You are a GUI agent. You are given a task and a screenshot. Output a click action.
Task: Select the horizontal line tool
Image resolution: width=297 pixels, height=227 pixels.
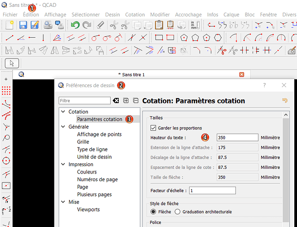[x=32, y=38]
